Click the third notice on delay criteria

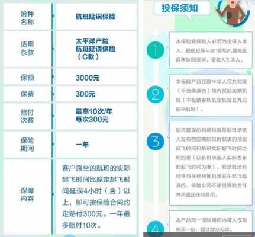(x=211, y=163)
